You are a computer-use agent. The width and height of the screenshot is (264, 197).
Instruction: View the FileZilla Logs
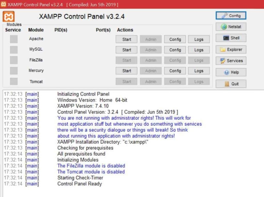click(x=199, y=60)
